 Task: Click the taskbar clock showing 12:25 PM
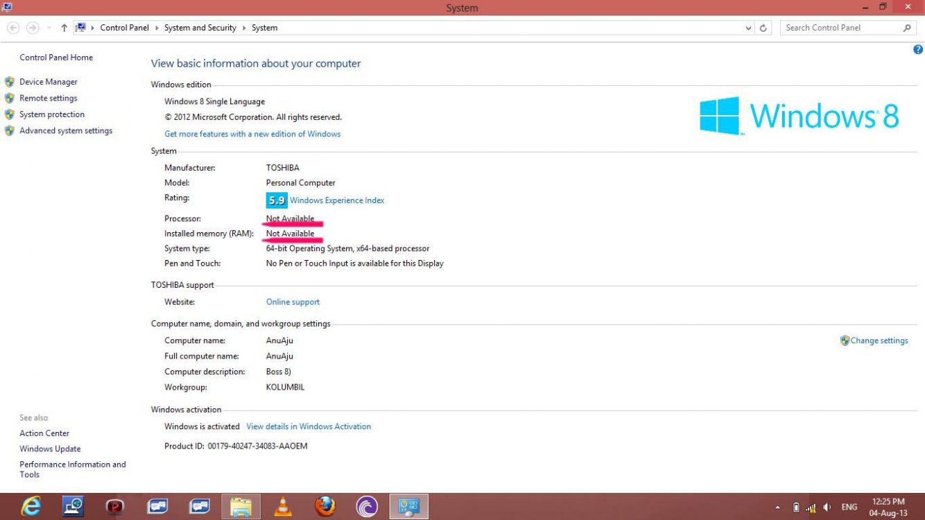(x=888, y=508)
